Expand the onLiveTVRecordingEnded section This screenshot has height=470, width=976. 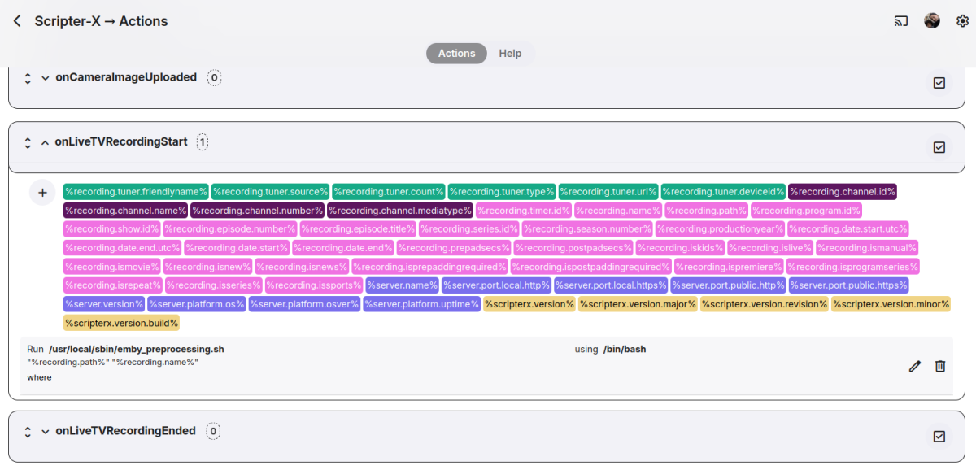pyautogui.click(x=45, y=430)
